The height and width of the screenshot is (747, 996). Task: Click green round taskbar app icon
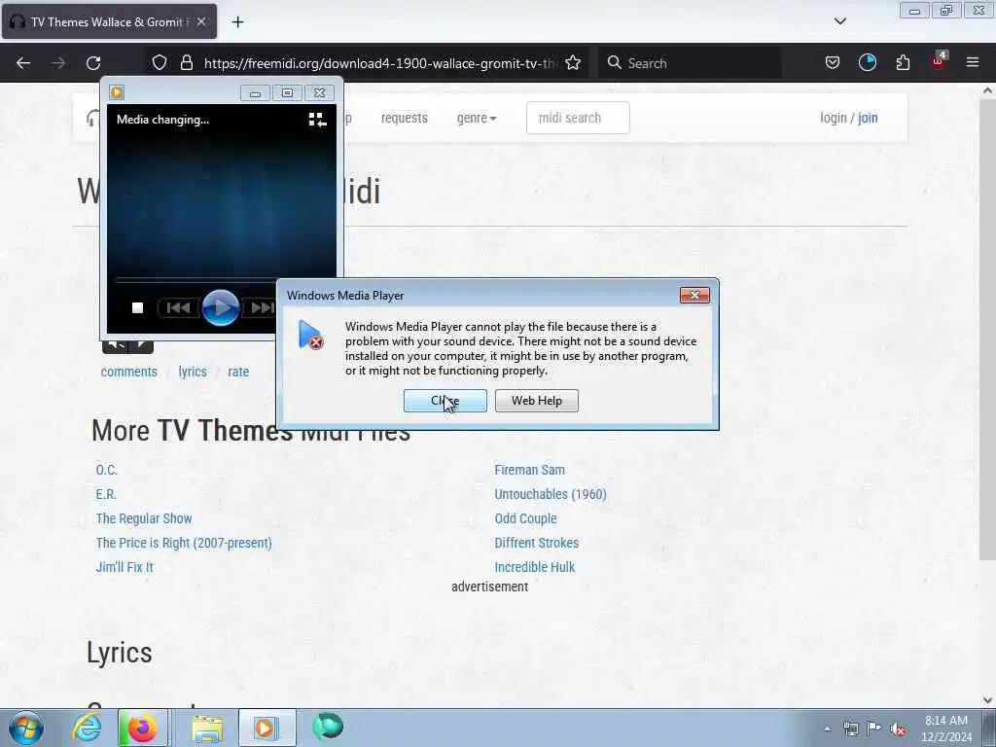(x=328, y=727)
